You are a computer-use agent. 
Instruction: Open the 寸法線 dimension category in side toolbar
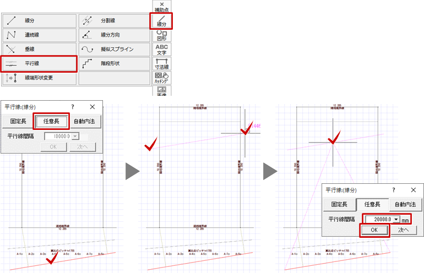click(x=162, y=63)
